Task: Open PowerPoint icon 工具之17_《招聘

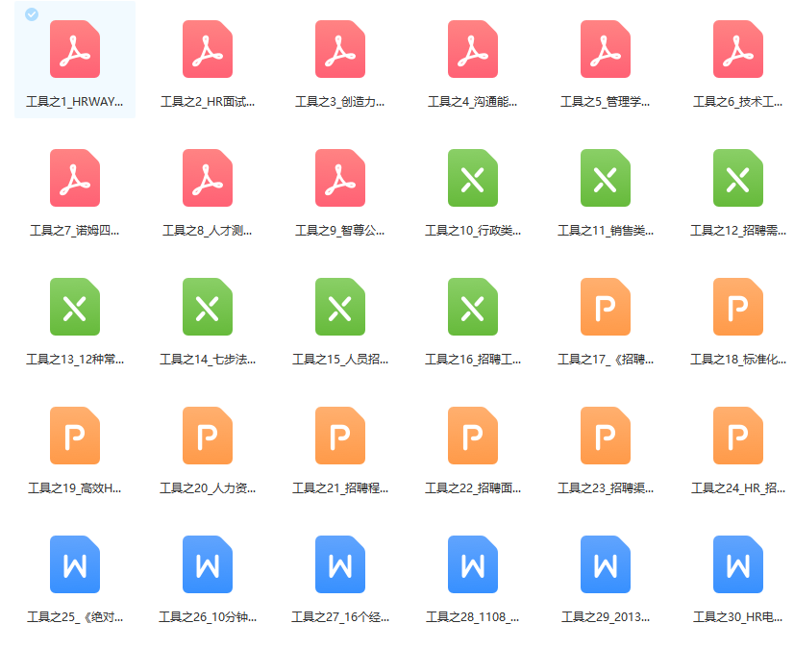Action: tap(606, 307)
